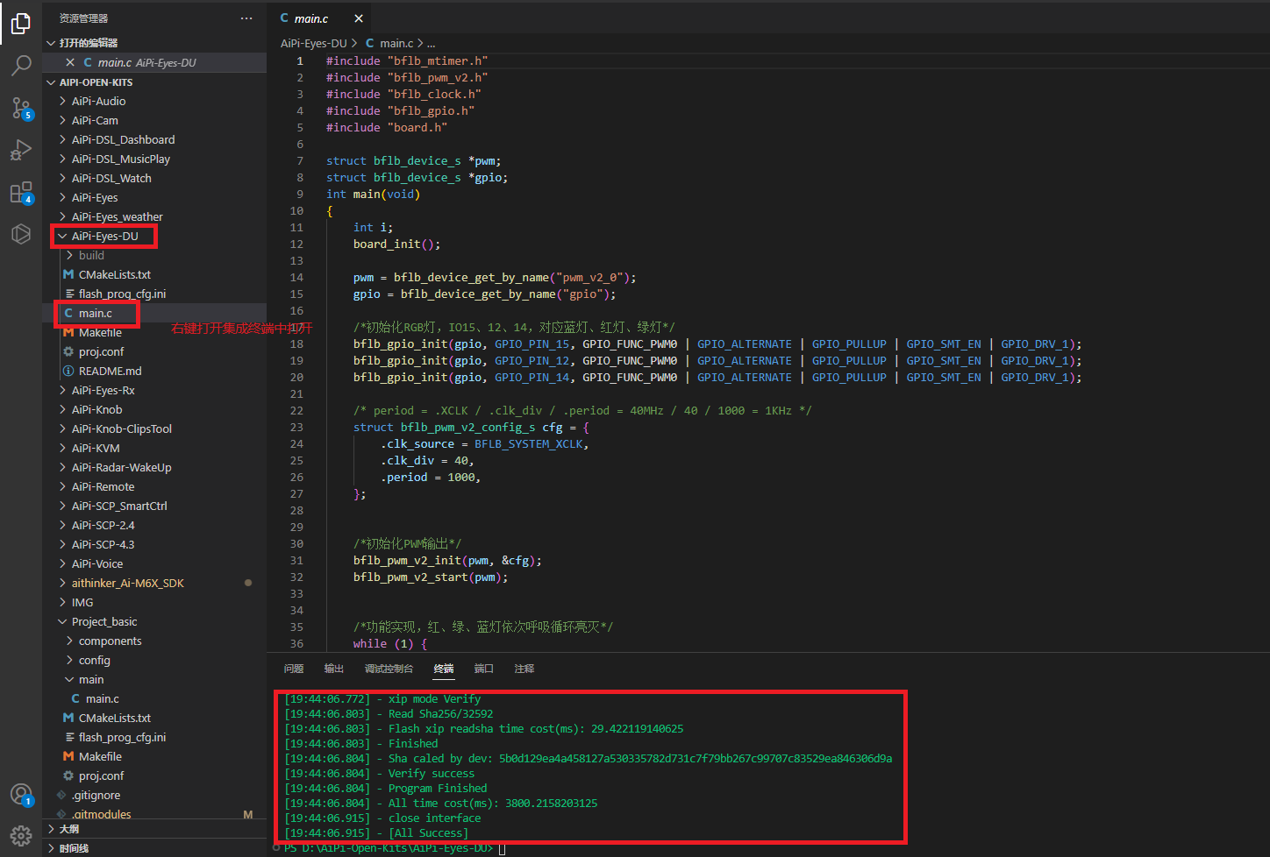
Task: Expand the AiPi-Voice folder
Action: tap(154, 563)
